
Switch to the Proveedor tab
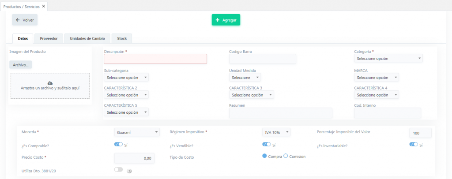[x=49, y=38]
